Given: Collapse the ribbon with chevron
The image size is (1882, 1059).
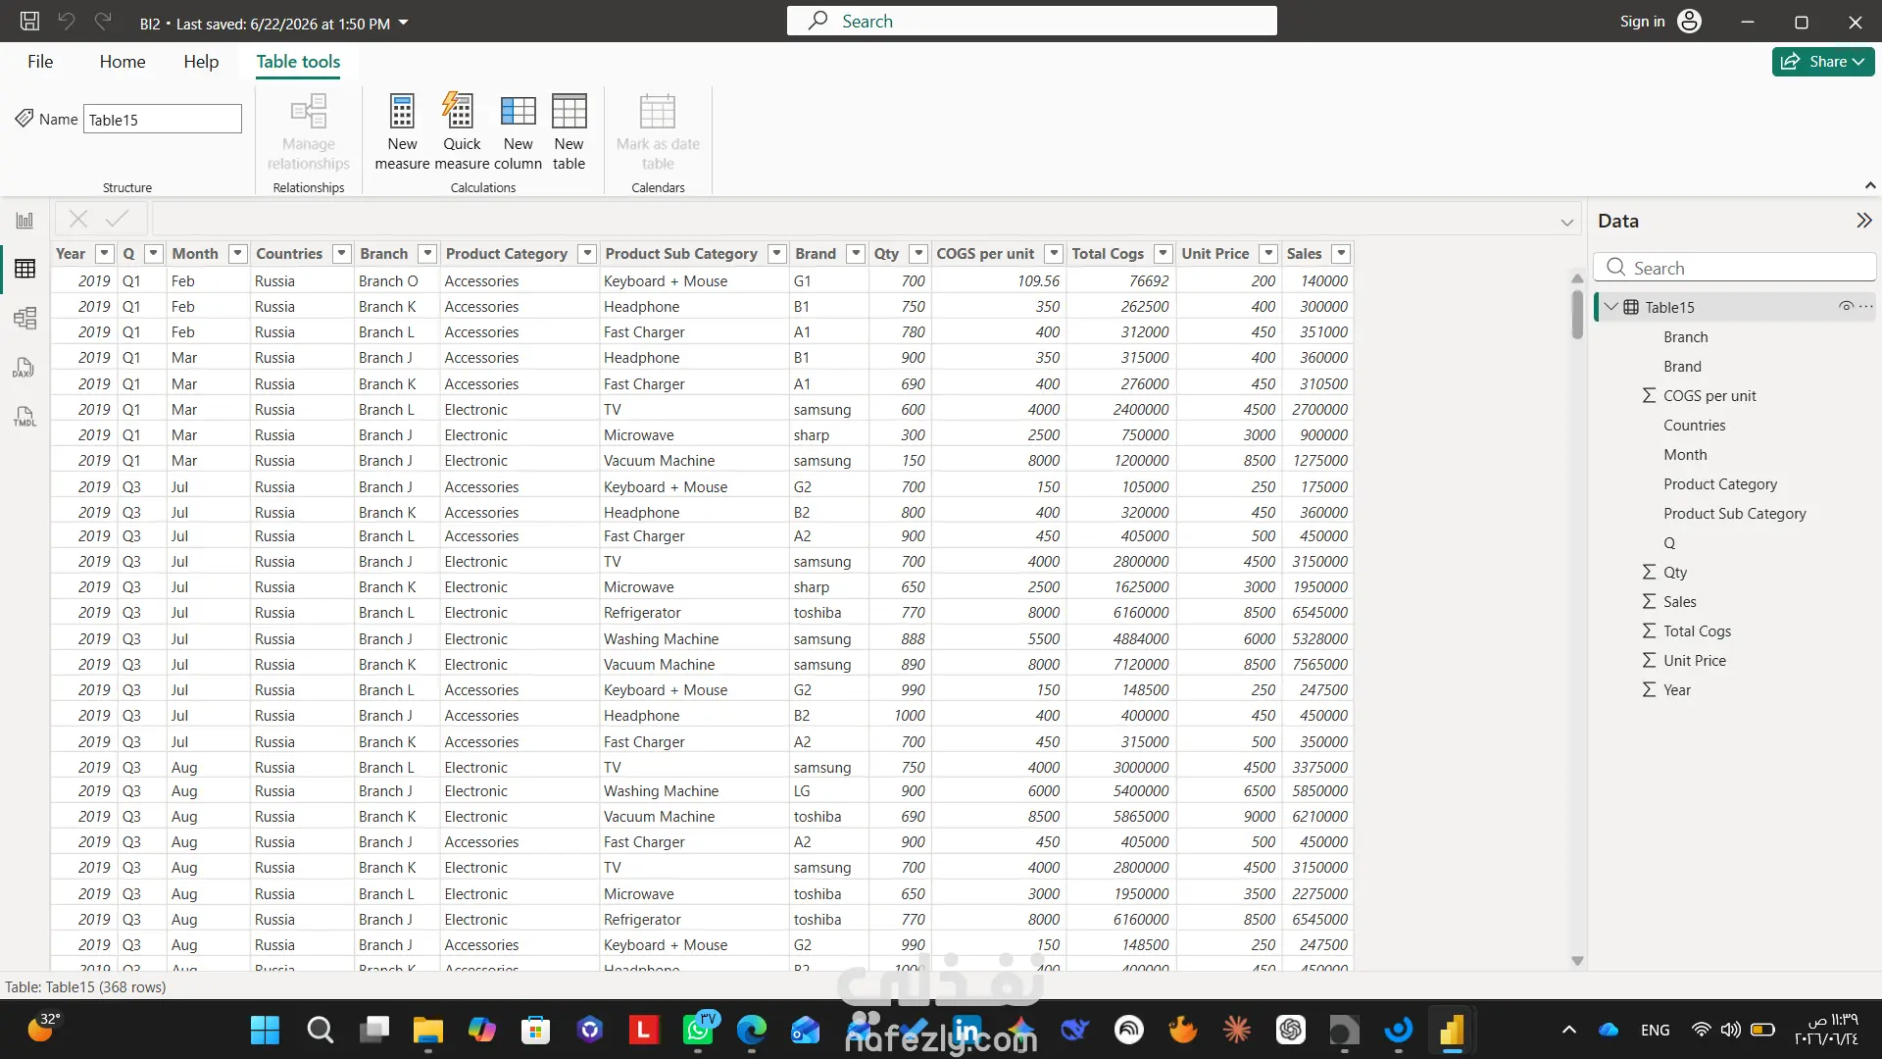Looking at the screenshot, I should coord(1869,185).
